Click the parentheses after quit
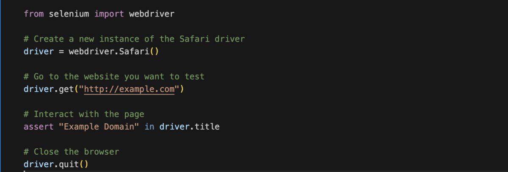Viewport: 508px width, 172px height. (84, 164)
